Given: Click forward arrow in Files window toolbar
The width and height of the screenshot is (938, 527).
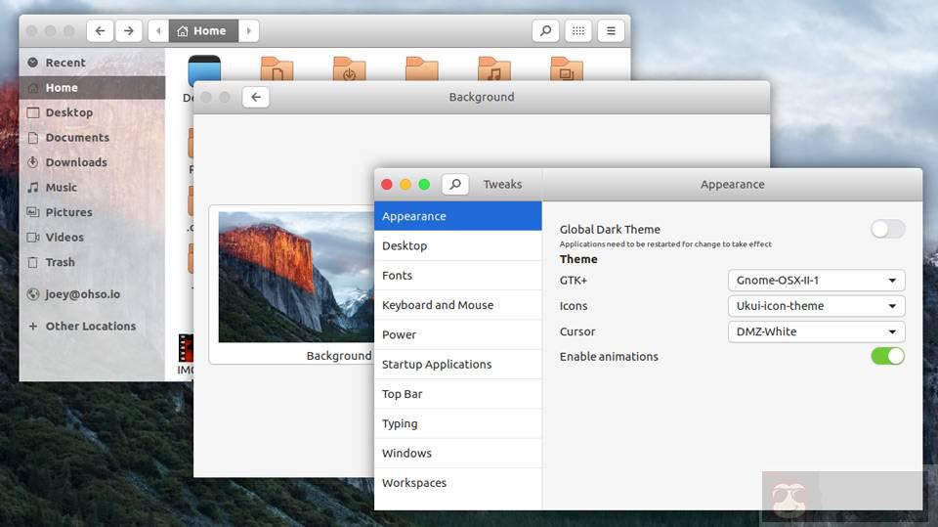Looking at the screenshot, I should [129, 30].
